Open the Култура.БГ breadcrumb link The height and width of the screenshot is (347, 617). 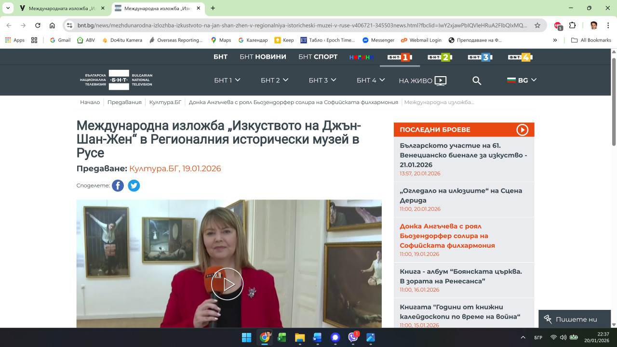point(165,102)
